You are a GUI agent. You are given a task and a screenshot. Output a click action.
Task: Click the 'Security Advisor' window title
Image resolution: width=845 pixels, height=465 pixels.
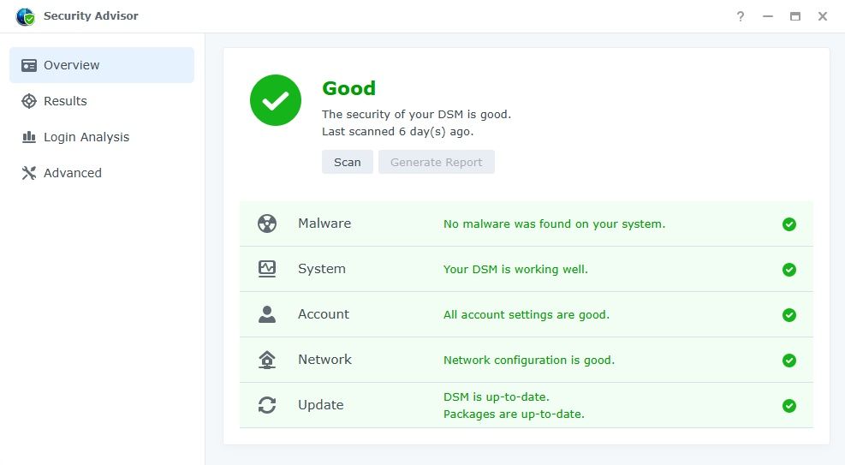click(91, 16)
